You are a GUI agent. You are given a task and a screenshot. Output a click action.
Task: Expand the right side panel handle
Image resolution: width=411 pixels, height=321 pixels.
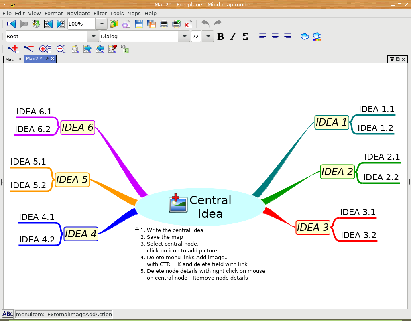(409, 182)
